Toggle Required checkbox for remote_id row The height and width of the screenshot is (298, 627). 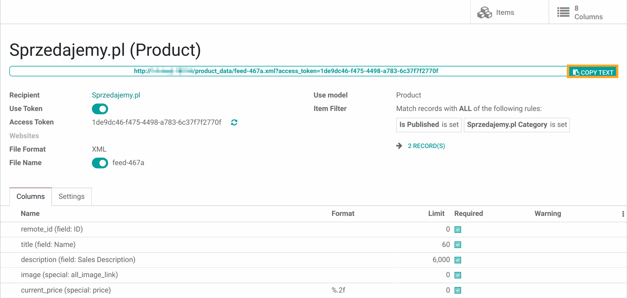pos(458,230)
